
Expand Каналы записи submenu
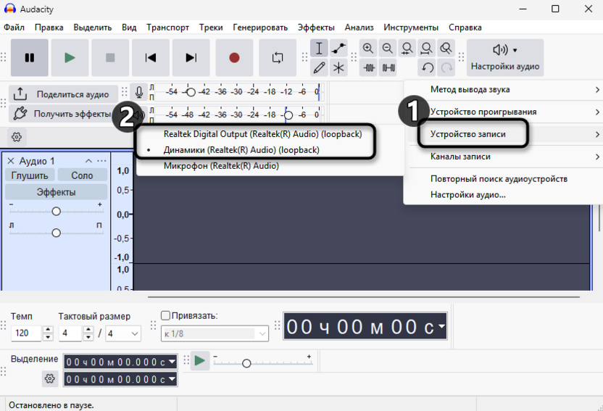coord(503,157)
